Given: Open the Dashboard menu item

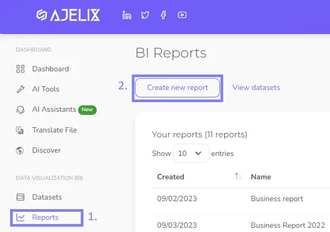Looking at the screenshot, I should [50, 69].
